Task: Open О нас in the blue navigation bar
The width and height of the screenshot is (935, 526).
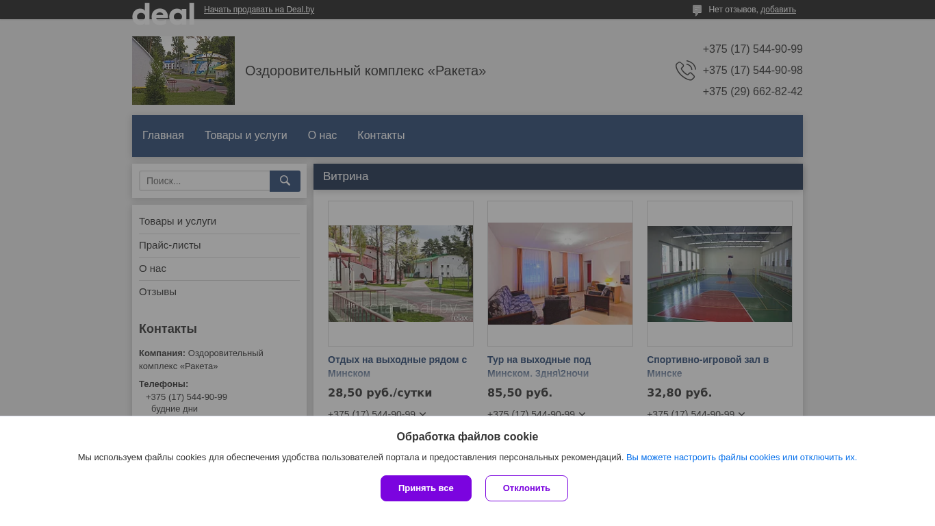Action: click(x=322, y=136)
